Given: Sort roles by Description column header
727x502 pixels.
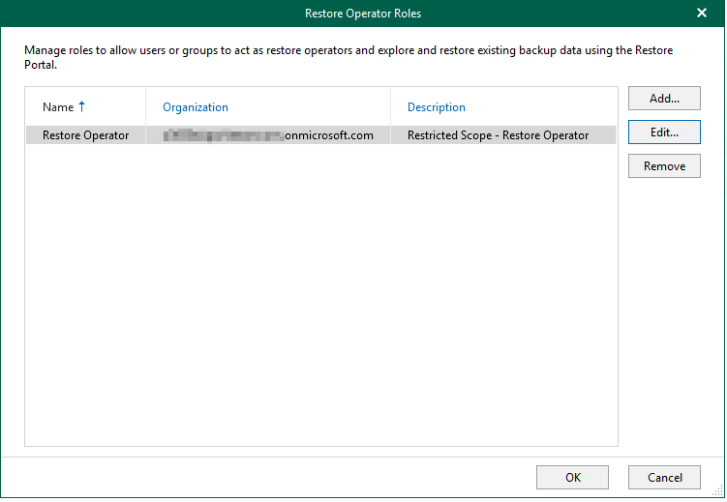Looking at the screenshot, I should 436,107.
